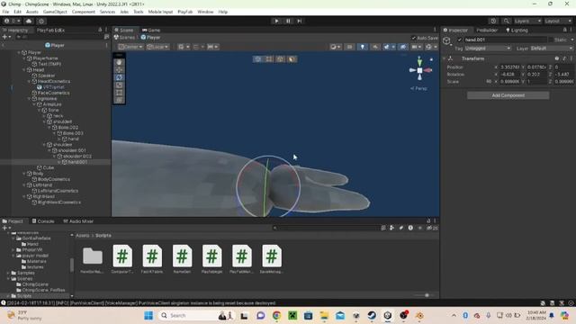Open the scene camera settings dropdown

416,47
